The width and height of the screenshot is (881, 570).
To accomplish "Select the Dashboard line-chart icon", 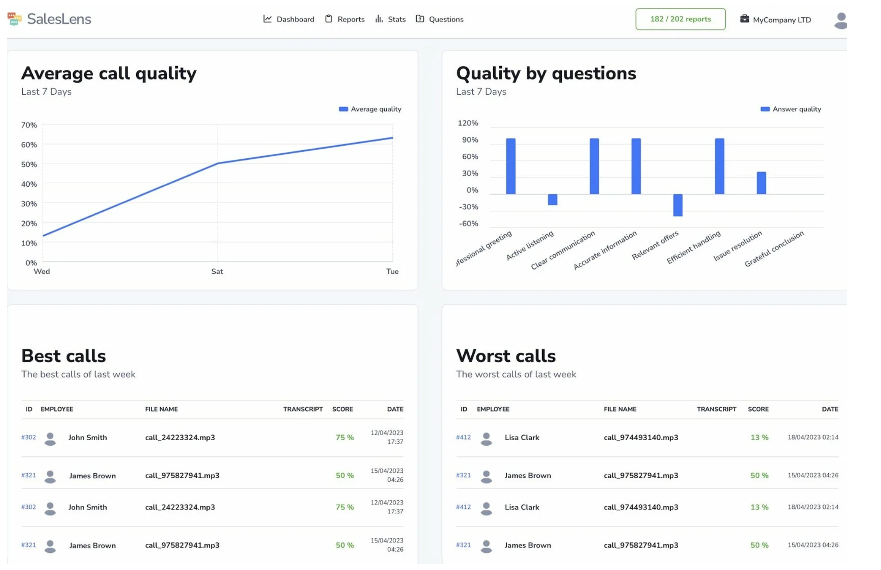I will coord(267,18).
